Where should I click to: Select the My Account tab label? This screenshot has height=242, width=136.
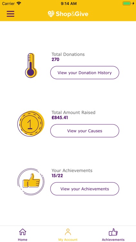(68, 240)
